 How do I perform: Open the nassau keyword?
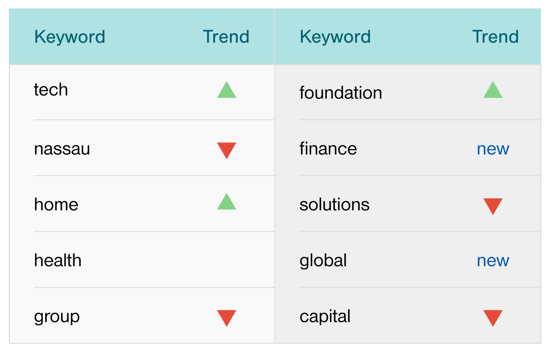62,149
